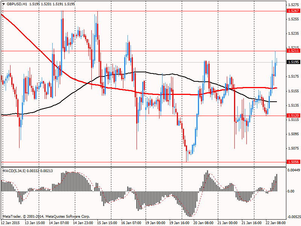The height and width of the screenshot is (226, 301).
Task: Open the chart menu triangle beside GBPUSD,H1
Action: tap(4, 4)
